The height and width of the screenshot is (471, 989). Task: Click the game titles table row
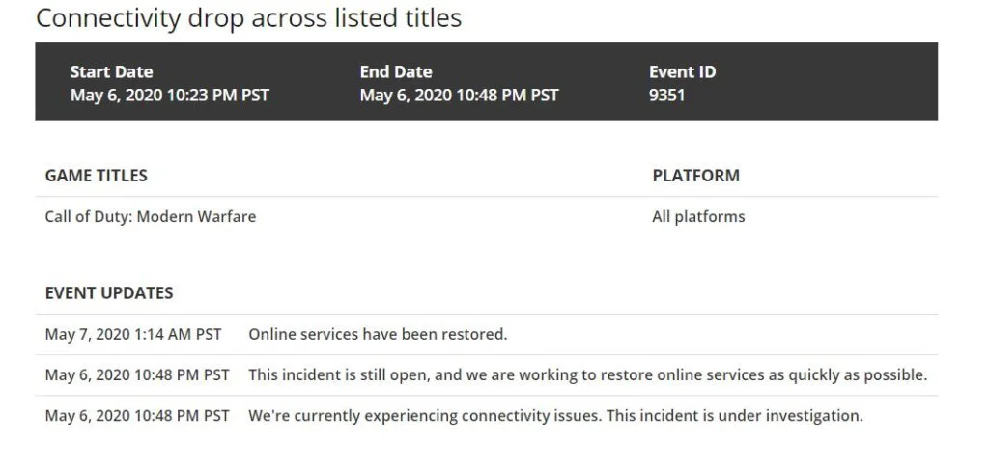(487, 217)
